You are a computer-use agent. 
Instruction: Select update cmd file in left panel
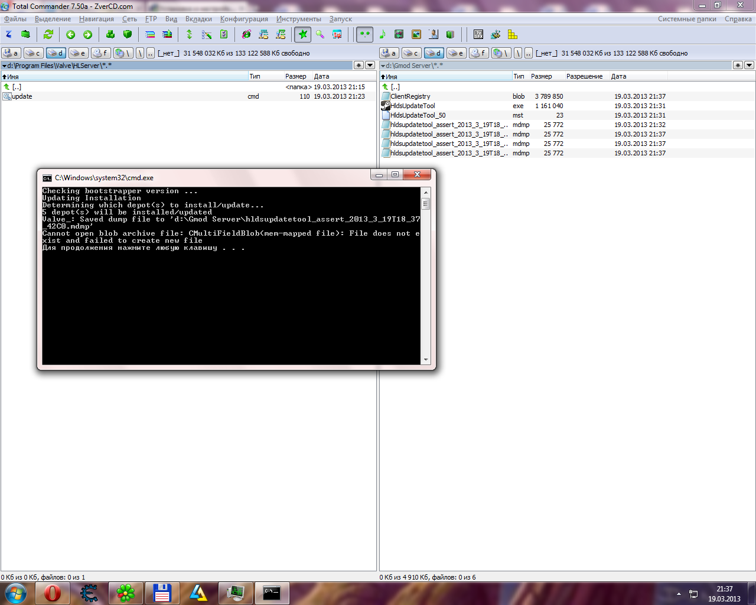[188, 96]
